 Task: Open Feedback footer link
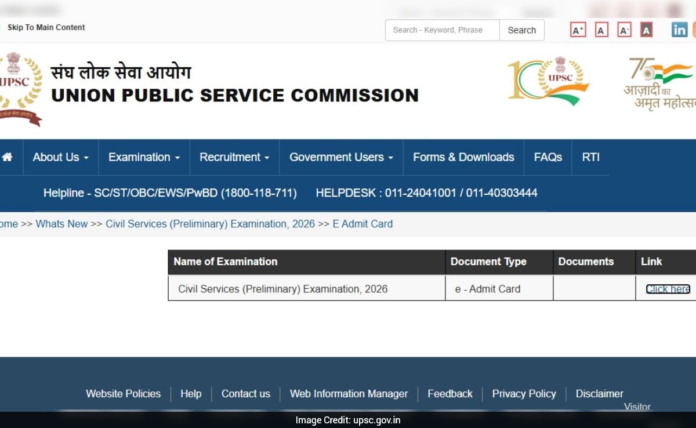450,394
